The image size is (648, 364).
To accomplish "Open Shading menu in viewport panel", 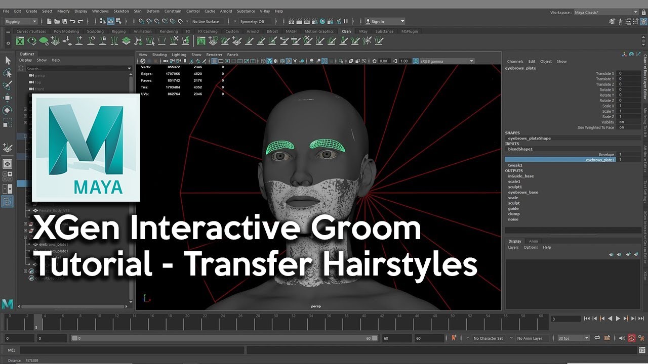I will coord(159,55).
